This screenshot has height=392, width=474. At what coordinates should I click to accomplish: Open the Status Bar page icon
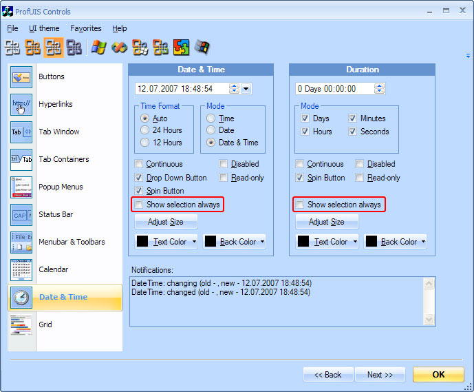tap(21, 215)
